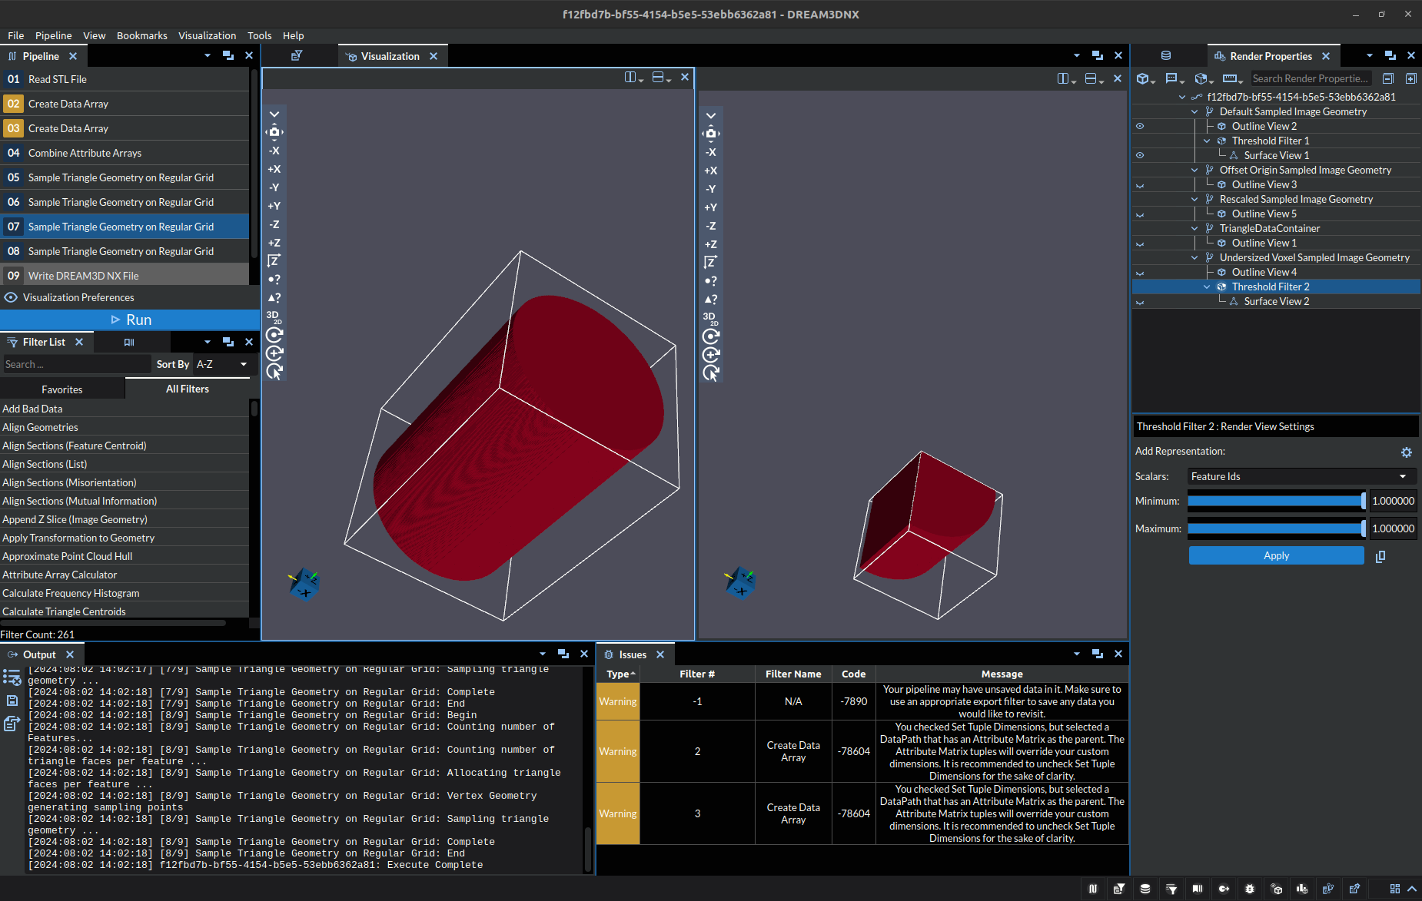Screen dimensions: 1422x901
Task: Switch to the Issues tab
Action: click(x=634, y=654)
